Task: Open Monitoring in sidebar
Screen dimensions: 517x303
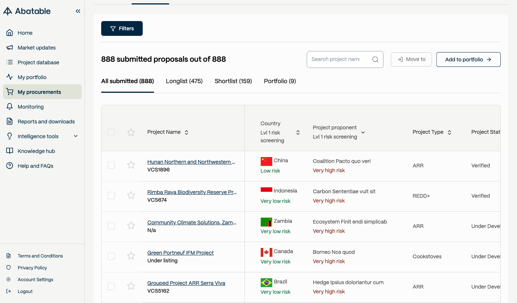Action: pos(42,107)
